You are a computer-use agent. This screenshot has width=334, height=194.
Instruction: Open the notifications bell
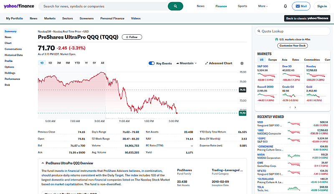click(285, 6)
